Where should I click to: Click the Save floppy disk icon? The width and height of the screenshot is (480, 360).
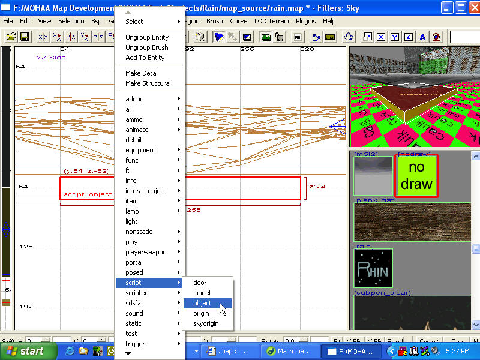(x=25, y=37)
